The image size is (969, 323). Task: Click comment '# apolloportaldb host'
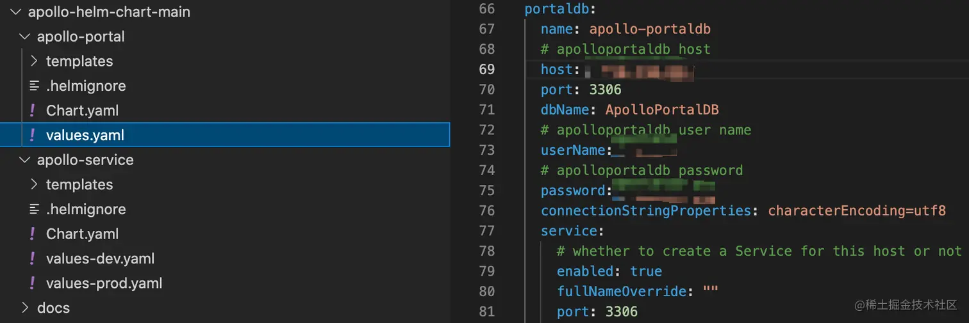(625, 49)
